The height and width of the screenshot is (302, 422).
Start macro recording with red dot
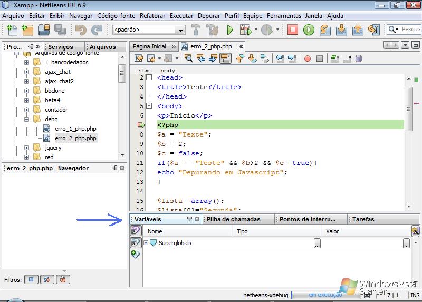[308, 59]
